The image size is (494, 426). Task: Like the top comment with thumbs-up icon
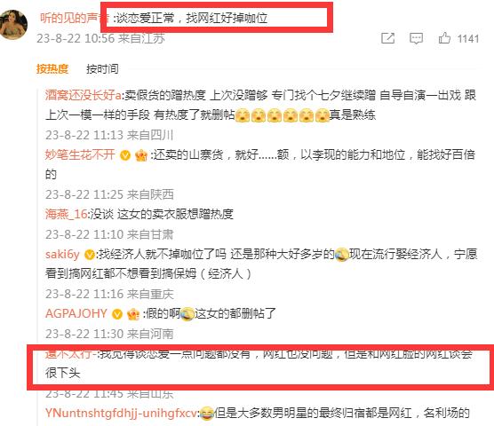pos(444,38)
